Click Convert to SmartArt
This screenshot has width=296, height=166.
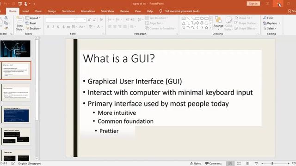pyautogui.click(x=160, y=29)
